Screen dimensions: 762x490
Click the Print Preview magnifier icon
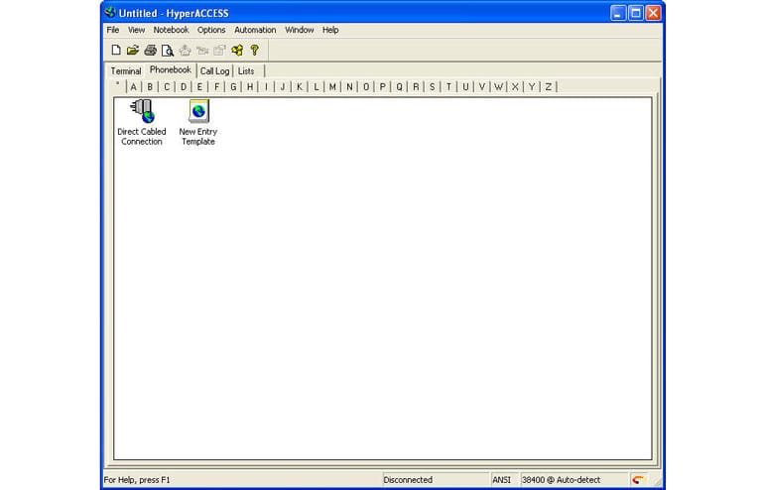pos(167,50)
